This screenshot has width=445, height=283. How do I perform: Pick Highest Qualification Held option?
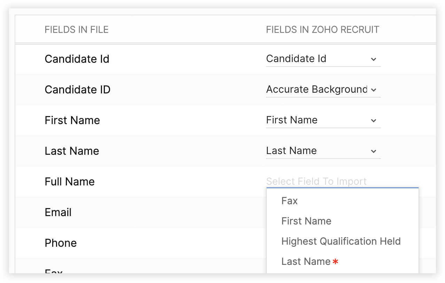click(341, 241)
